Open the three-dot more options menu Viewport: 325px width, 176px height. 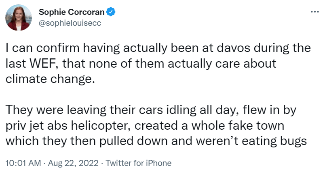point(314,11)
